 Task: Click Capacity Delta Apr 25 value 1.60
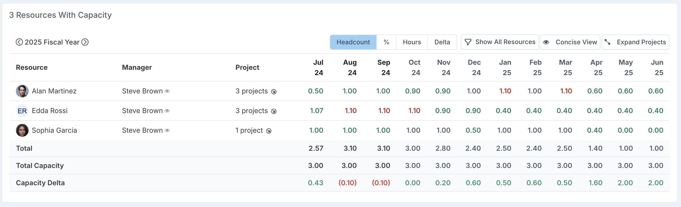595,183
